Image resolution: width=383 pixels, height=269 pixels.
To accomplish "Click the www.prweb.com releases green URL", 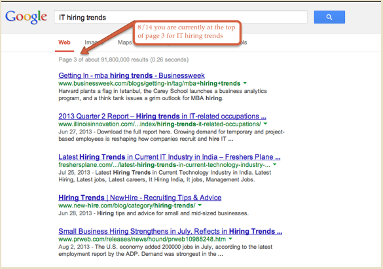I will pos(142,239).
